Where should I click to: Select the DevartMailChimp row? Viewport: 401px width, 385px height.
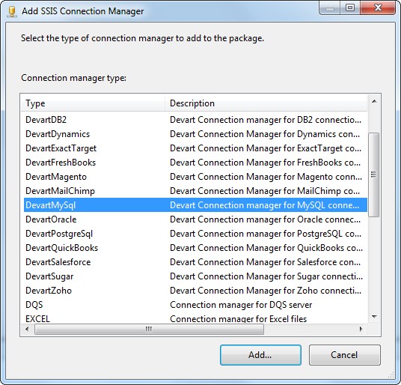click(195, 191)
